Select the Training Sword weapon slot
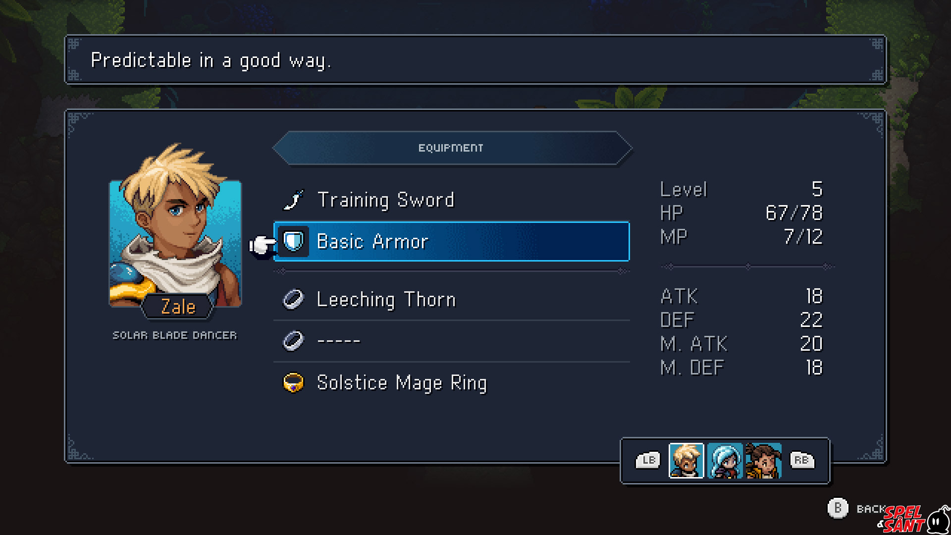Image resolution: width=951 pixels, height=535 pixels. [452, 200]
